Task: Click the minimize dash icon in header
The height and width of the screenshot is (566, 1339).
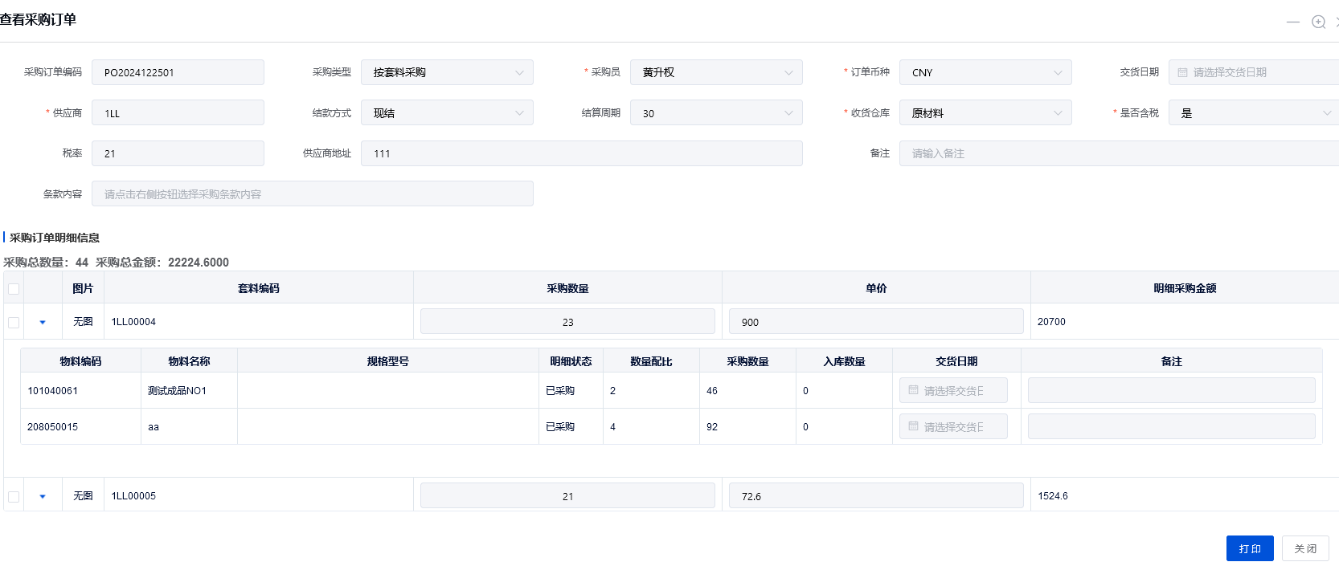Action: click(1292, 22)
